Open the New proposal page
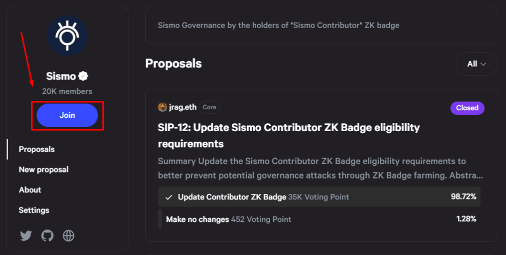This screenshot has width=506, height=255. [x=43, y=169]
